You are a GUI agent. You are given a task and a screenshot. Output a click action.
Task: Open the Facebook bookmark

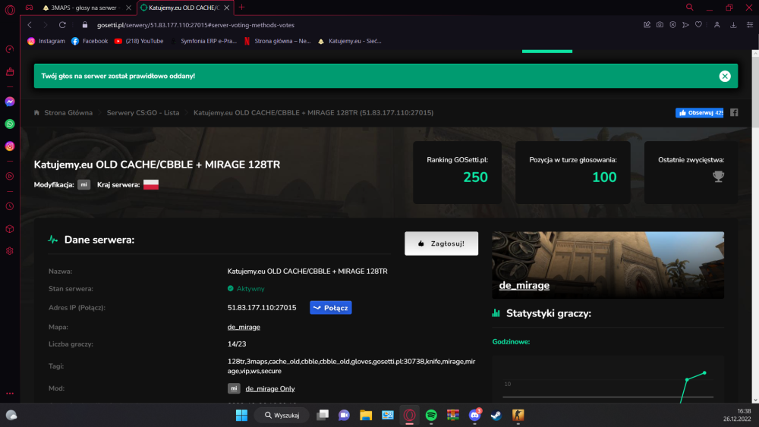[90, 41]
